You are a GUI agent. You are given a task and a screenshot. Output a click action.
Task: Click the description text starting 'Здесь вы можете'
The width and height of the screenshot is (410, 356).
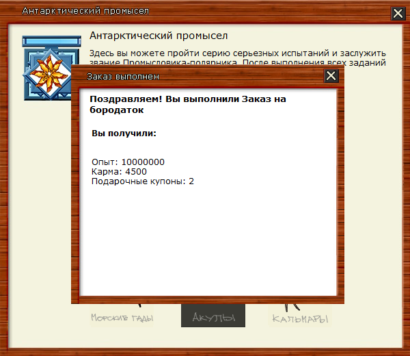pos(238,53)
